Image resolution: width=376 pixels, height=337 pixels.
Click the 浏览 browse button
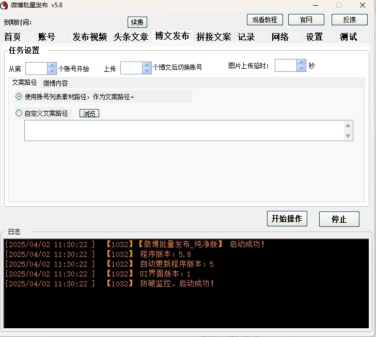tap(89, 113)
